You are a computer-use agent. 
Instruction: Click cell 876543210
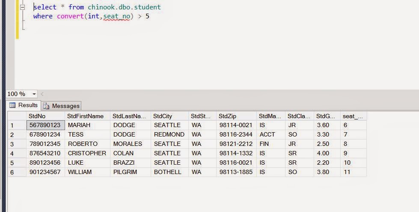tap(45, 153)
